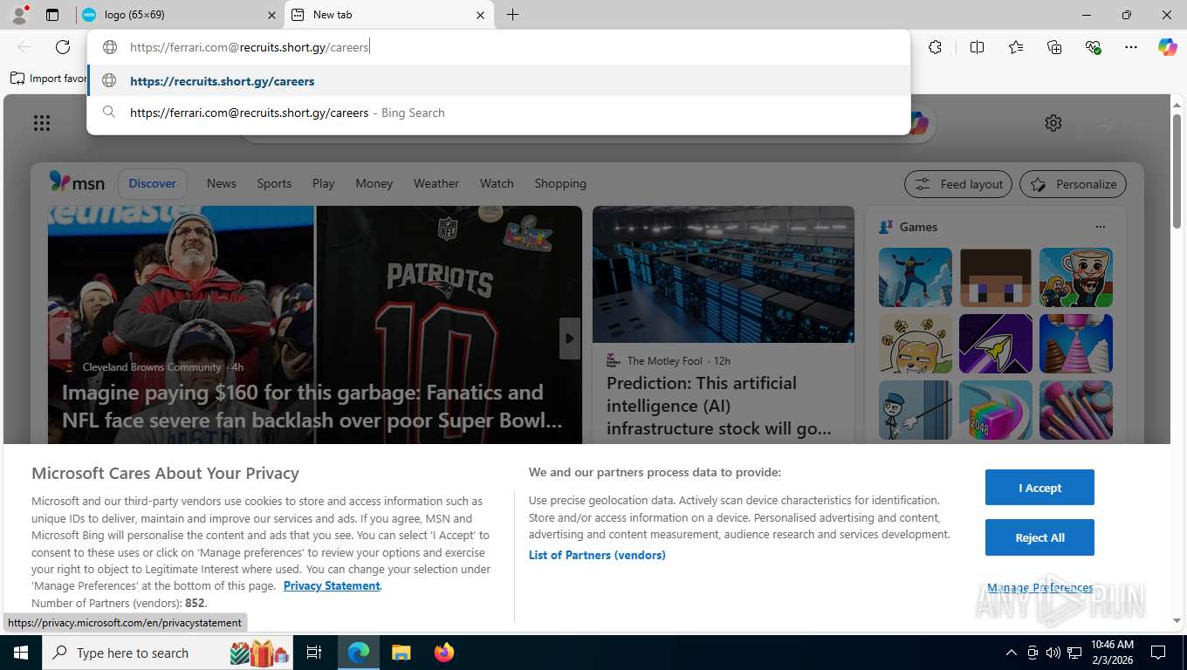Open the Money feed tab
1187x670 pixels.
(x=374, y=183)
